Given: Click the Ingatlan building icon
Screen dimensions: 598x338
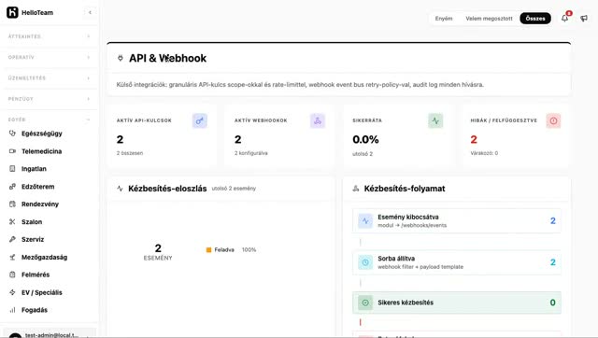Looking at the screenshot, I should coord(12,169).
